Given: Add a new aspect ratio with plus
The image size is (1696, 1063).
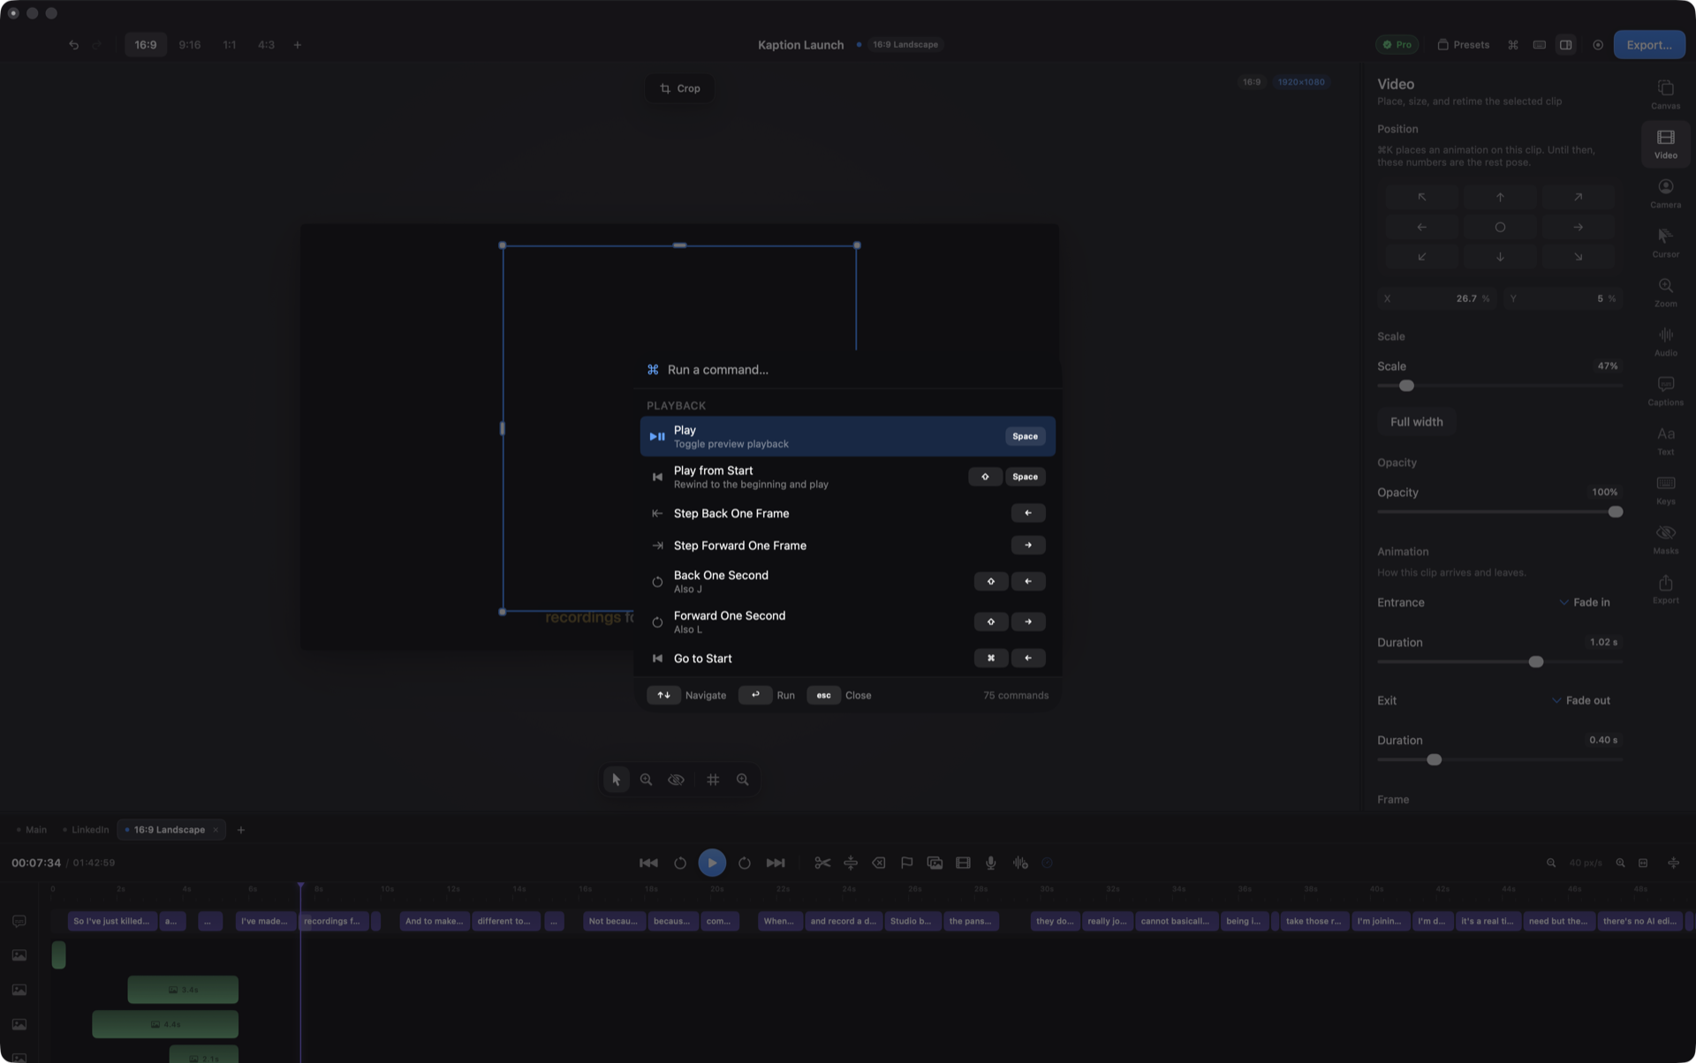Looking at the screenshot, I should point(297,44).
